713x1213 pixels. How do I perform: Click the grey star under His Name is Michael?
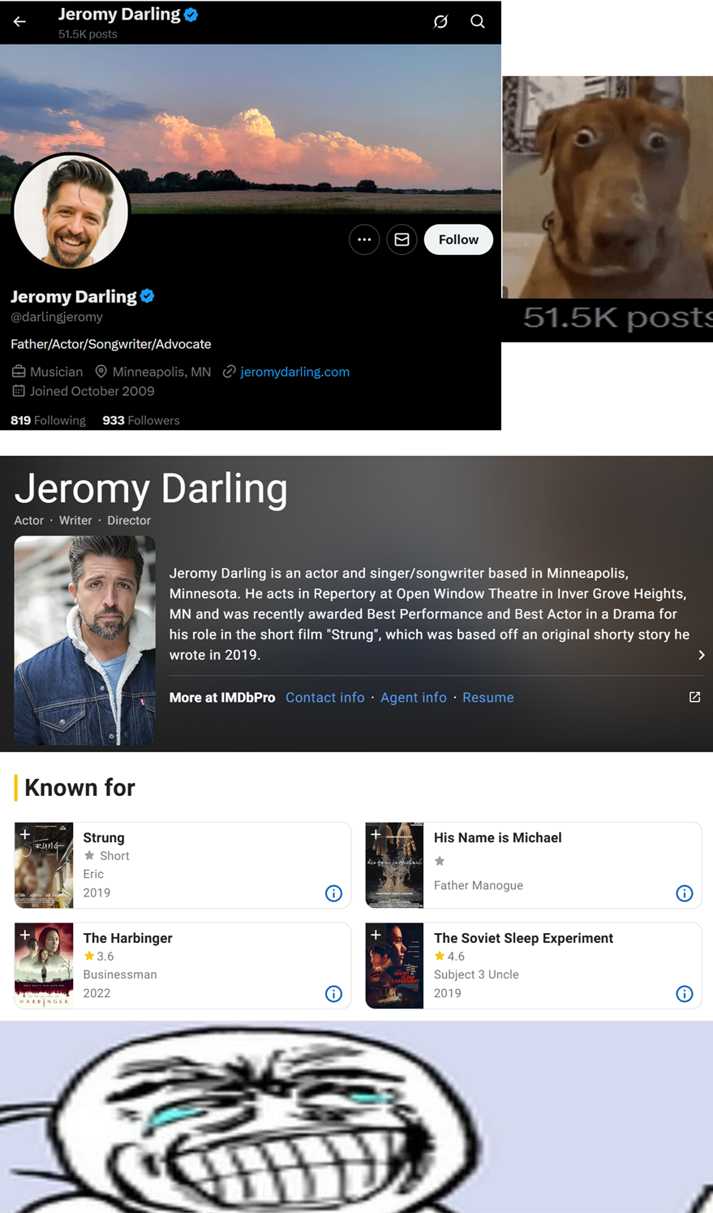click(440, 861)
